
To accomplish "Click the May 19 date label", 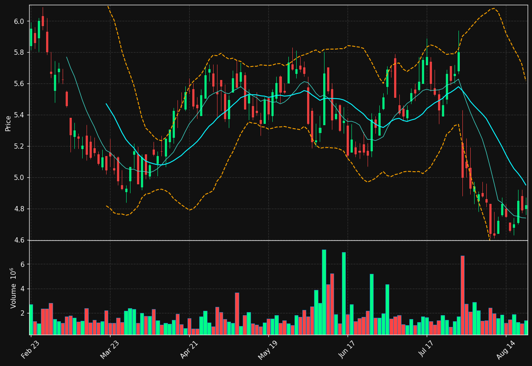I will (268, 349).
